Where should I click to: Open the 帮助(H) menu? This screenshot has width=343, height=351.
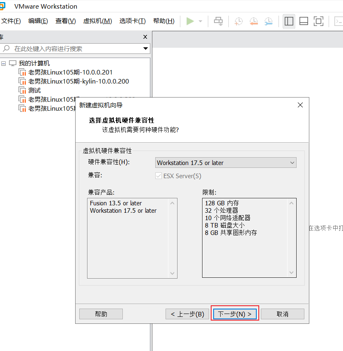(164, 21)
